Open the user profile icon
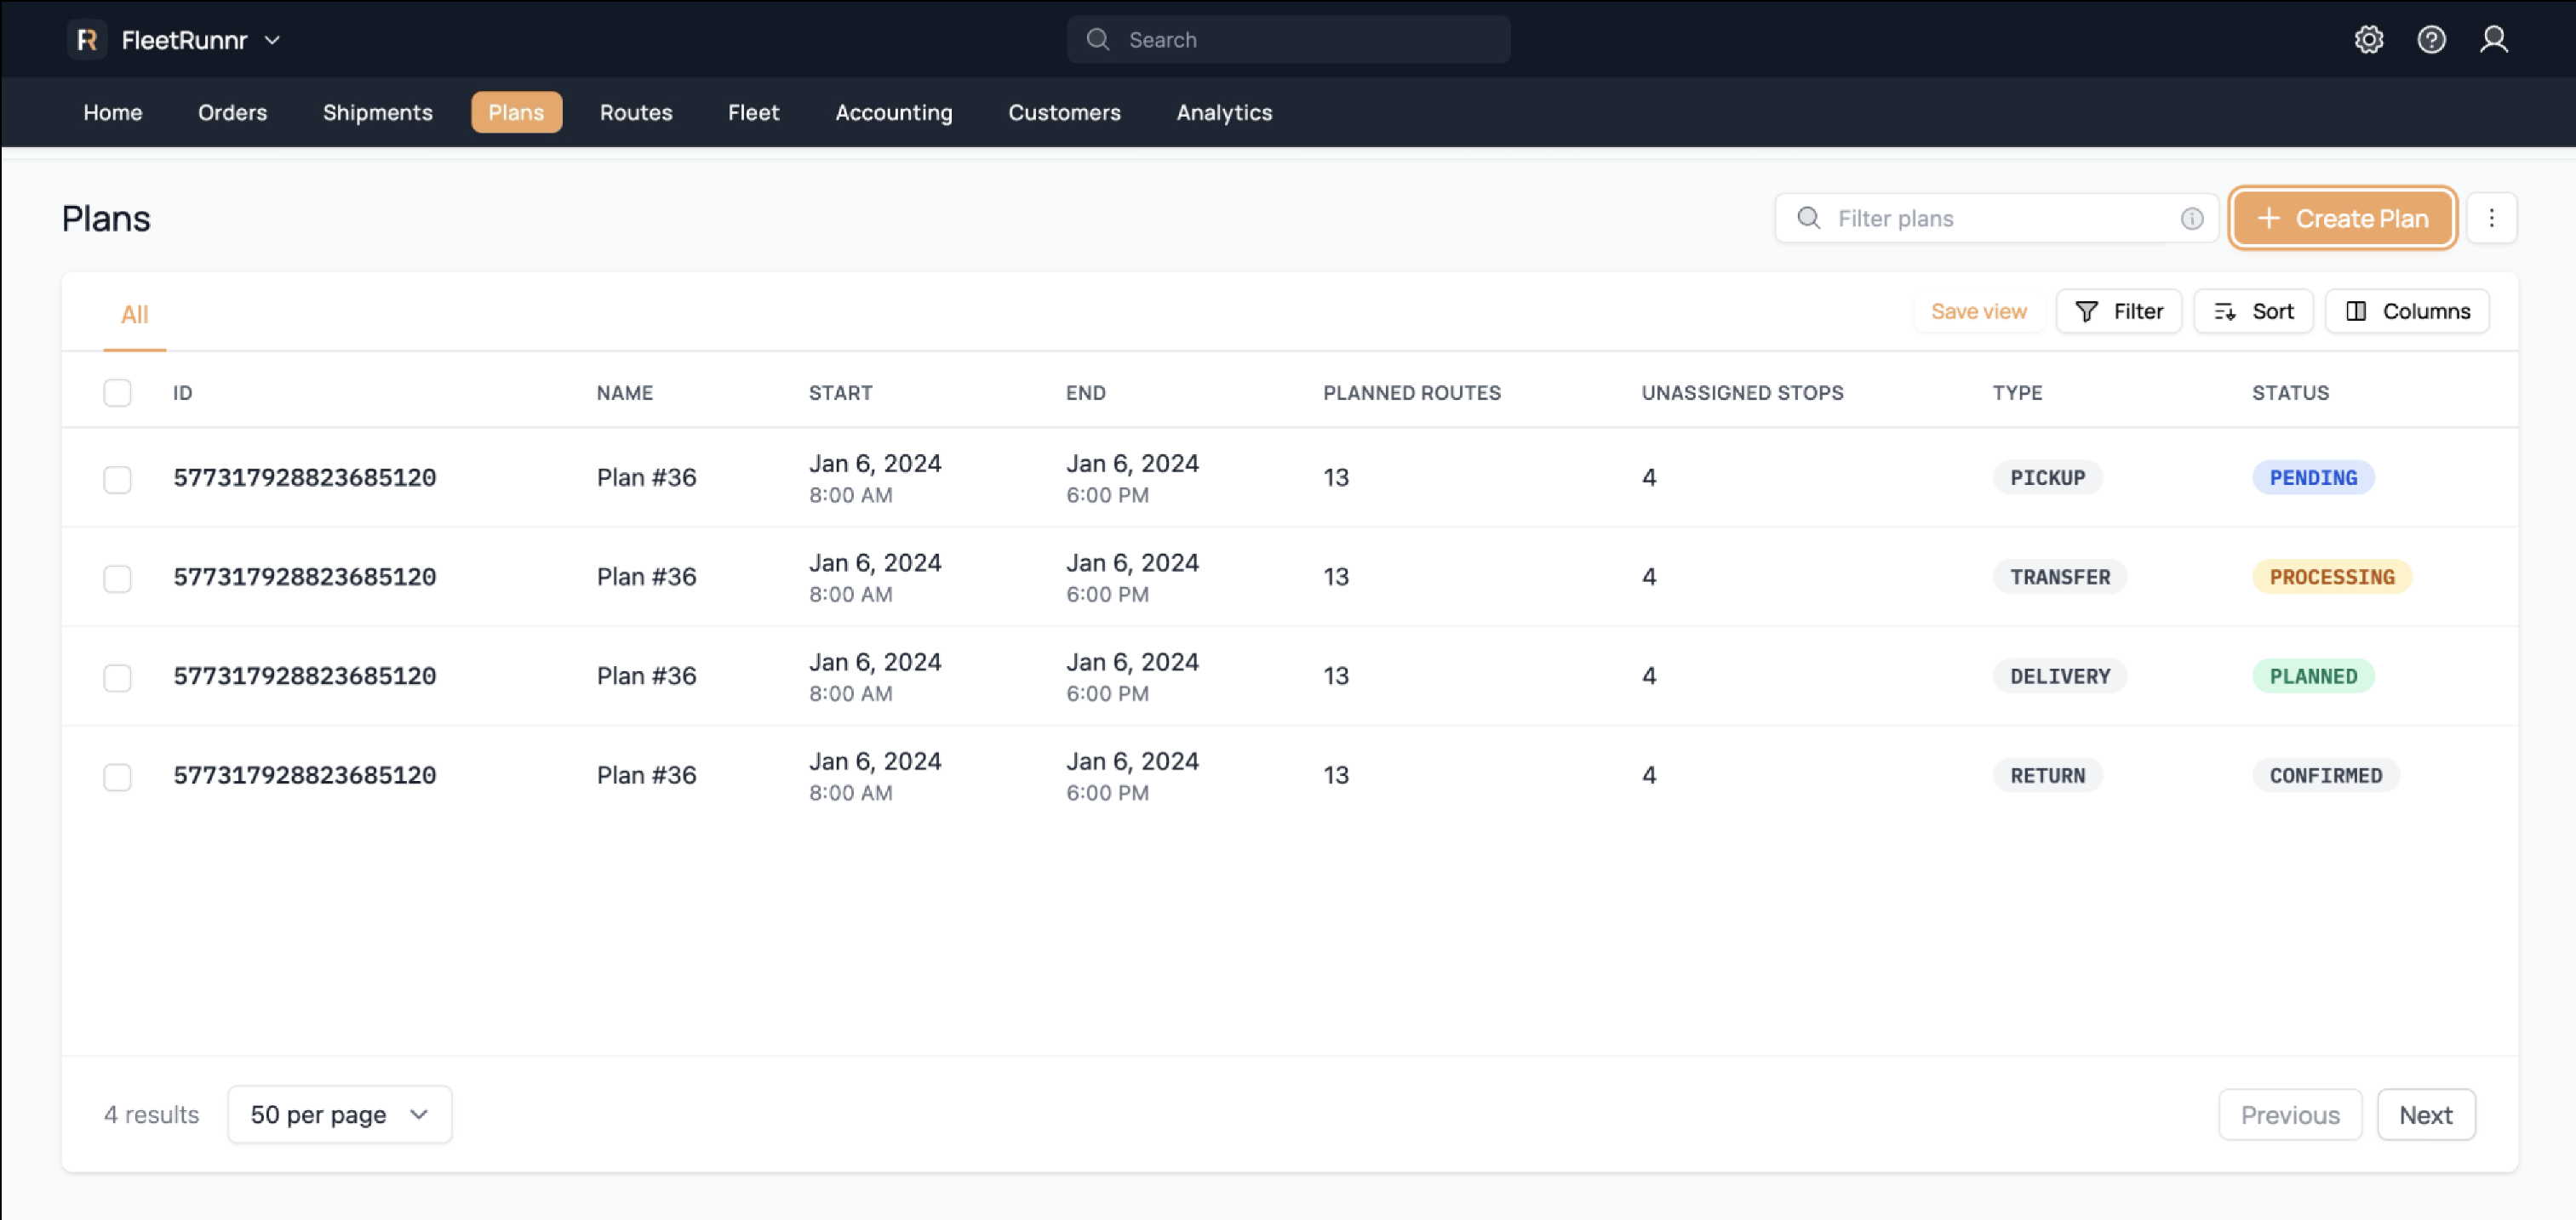Viewport: 2576px width, 1220px height. tap(2493, 40)
